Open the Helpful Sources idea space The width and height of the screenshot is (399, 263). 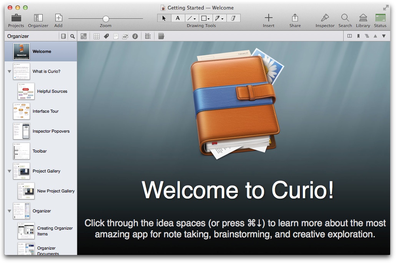point(41,91)
